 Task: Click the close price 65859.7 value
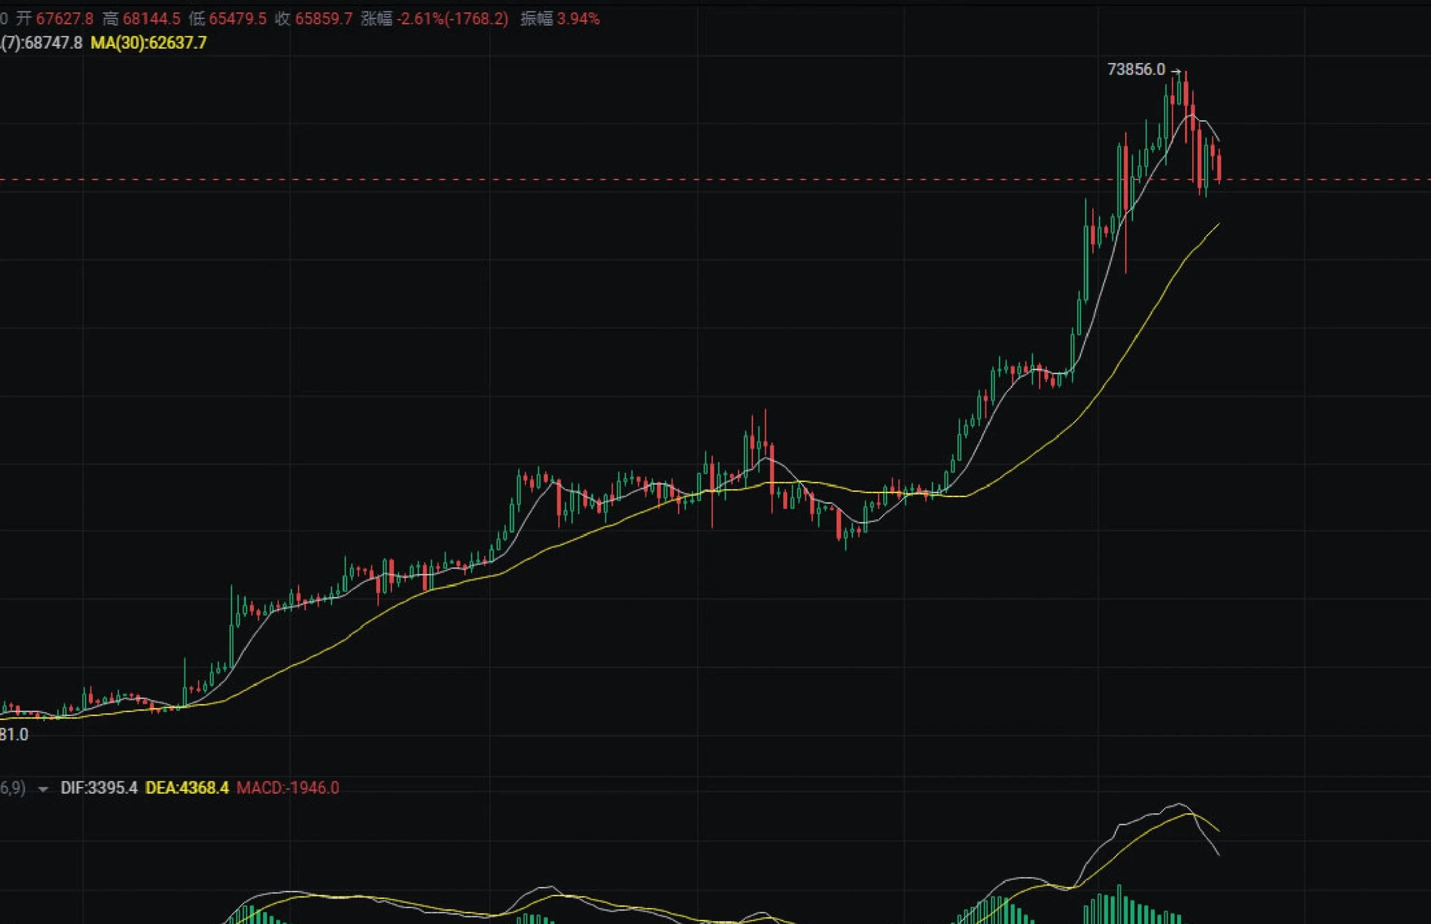coord(324,19)
